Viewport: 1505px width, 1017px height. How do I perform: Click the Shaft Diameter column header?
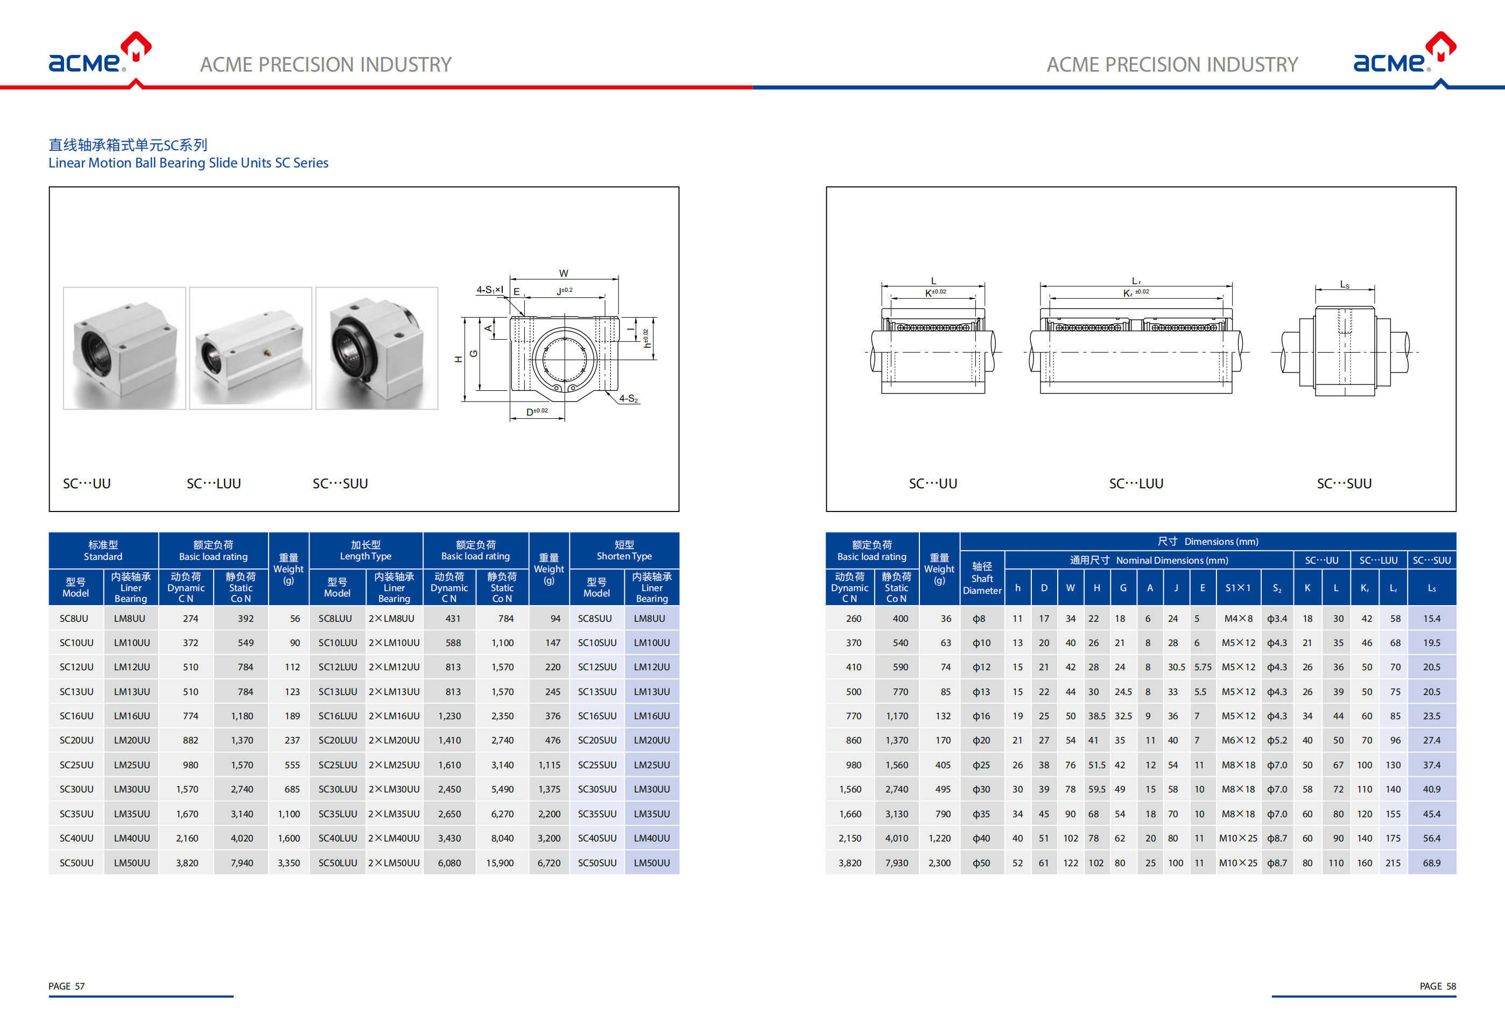pos(982,578)
